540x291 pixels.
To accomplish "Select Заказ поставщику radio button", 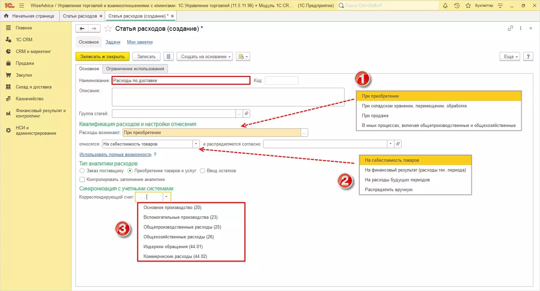I will 82,171.
